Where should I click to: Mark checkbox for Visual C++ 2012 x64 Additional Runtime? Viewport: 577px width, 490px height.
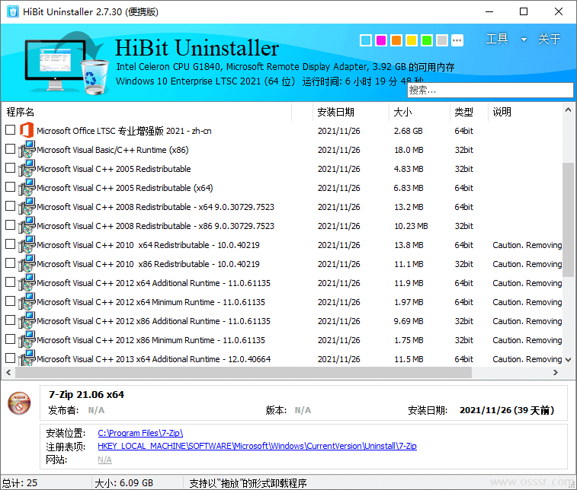(x=11, y=282)
